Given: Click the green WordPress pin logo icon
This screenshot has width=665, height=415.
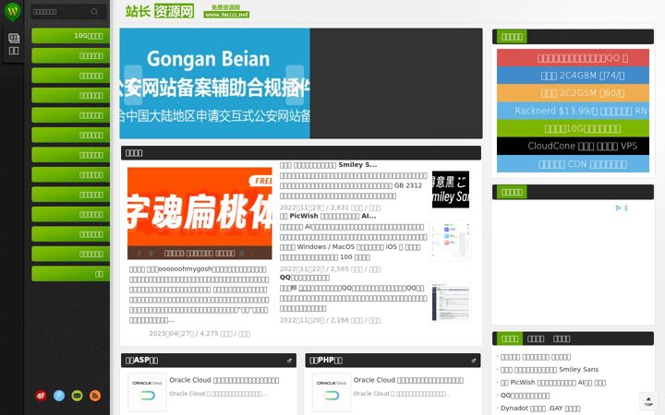Looking at the screenshot, I should tap(13, 11).
